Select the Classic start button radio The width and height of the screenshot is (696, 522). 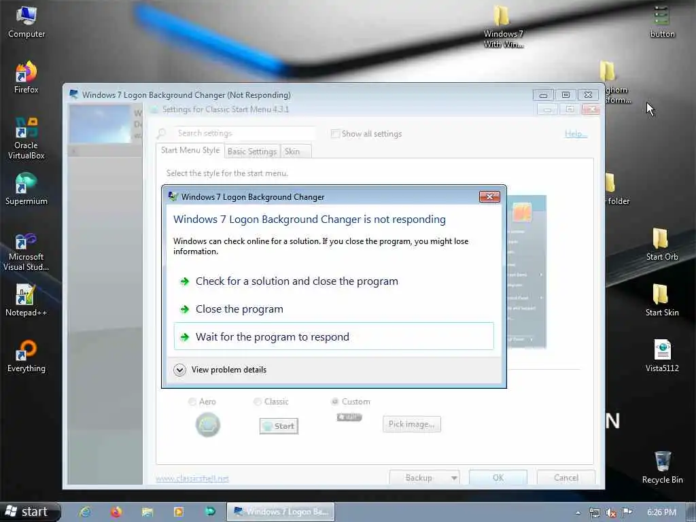(x=257, y=402)
